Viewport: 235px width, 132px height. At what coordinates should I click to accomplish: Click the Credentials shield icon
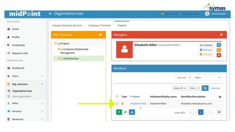click(8, 45)
